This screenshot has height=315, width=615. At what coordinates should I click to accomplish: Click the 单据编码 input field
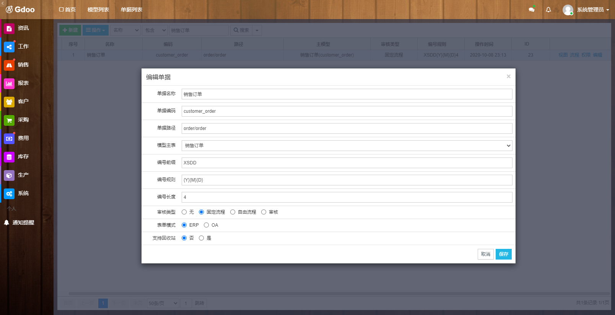coord(347,111)
